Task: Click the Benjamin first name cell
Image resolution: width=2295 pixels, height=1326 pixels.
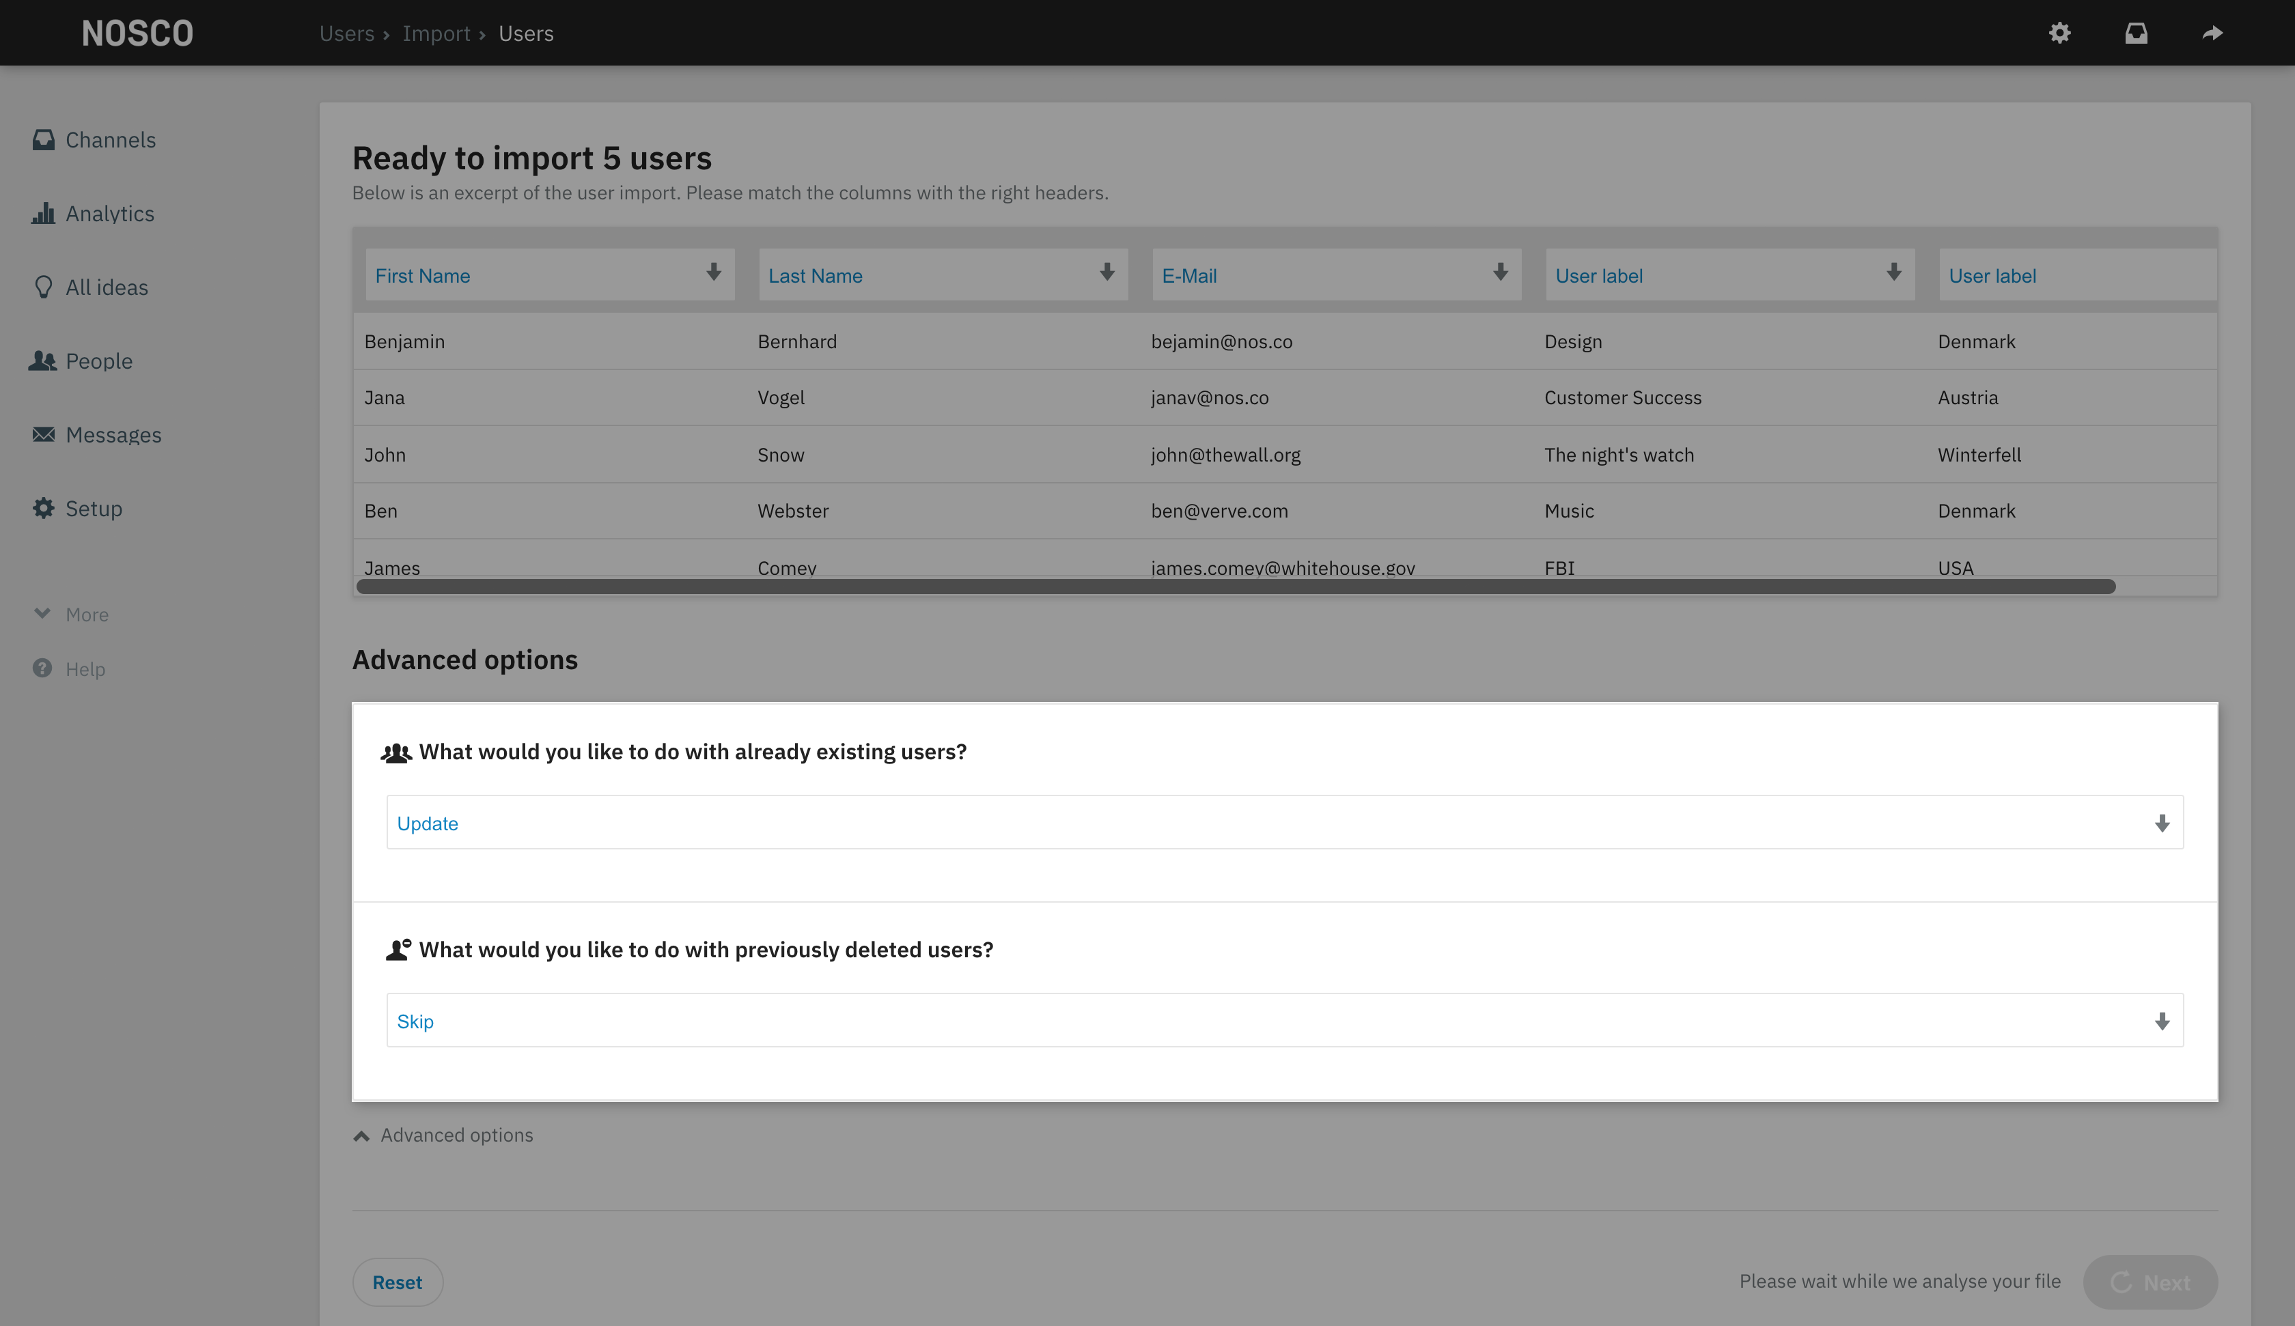Action: pos(404,341)
